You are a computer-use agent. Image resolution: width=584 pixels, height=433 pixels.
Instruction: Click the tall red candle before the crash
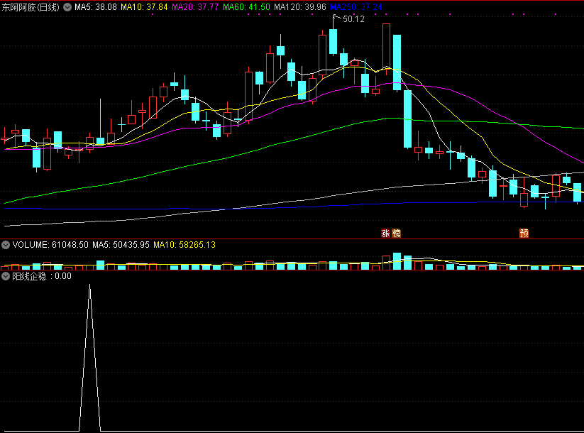click(386, 46)
